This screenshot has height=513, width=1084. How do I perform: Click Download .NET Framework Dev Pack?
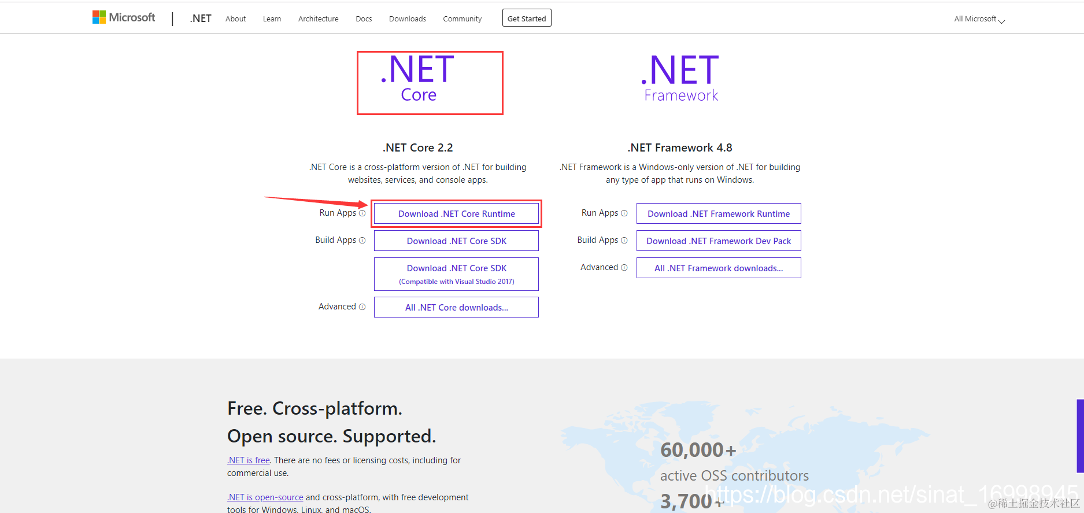pyautogui.click(x=719, y=241)
